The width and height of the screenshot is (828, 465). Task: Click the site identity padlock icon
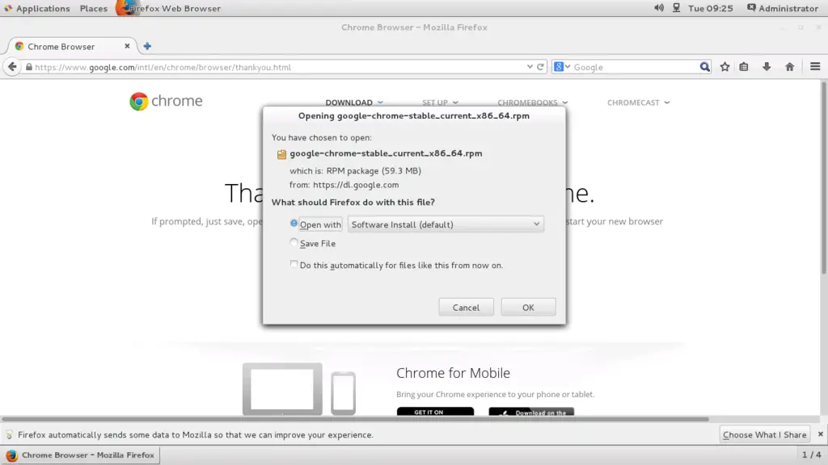pos(29,67)
